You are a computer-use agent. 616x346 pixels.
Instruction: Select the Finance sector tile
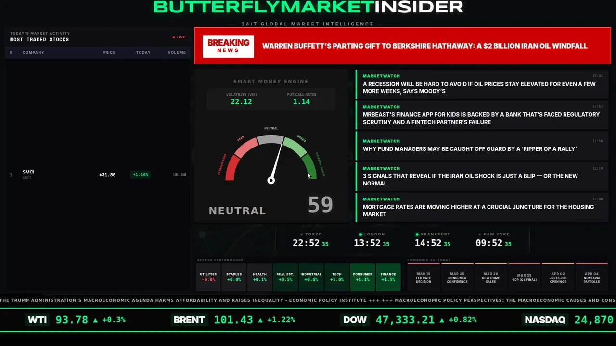click(388, 277)
